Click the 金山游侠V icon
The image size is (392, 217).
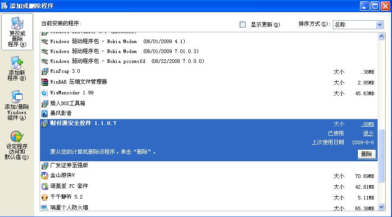[x=44, y=176]
